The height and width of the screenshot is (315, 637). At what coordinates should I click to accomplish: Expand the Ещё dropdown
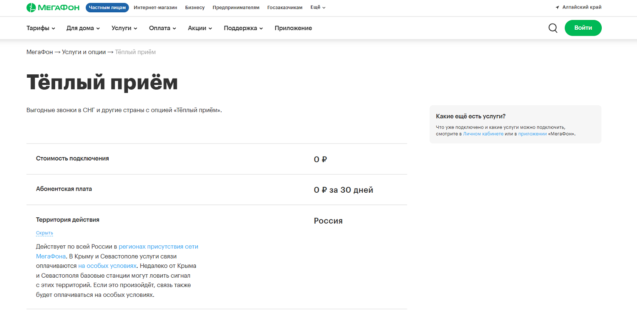click(x=318, y=8)
